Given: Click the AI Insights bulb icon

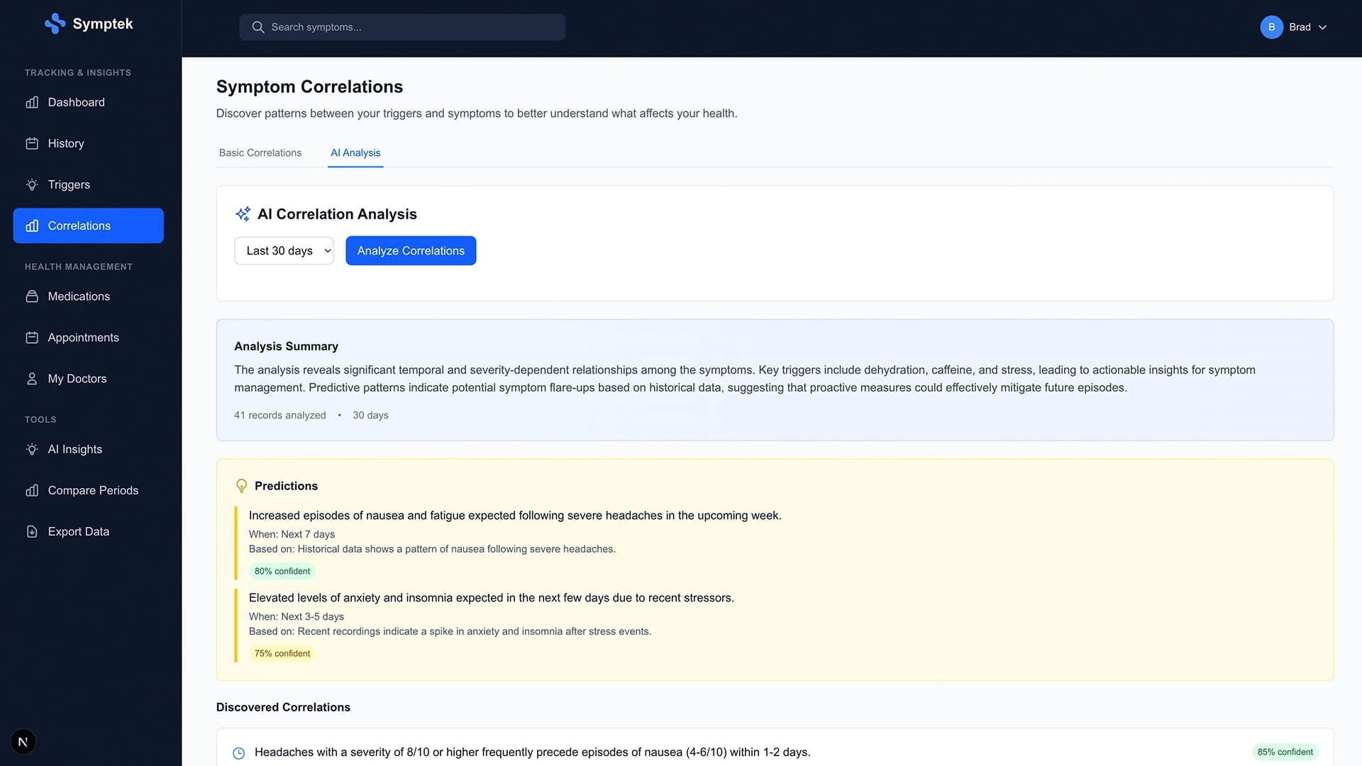Looking at the screenshot, I should [32, 450].
